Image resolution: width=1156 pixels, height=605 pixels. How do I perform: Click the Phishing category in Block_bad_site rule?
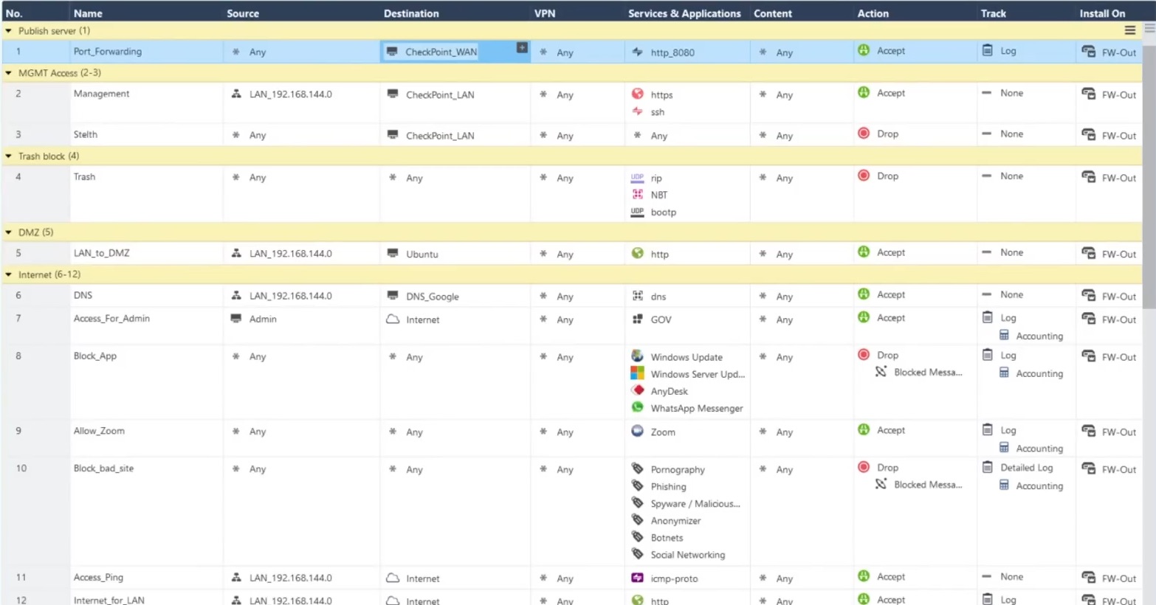pyautogui.click(x=668, y=486)
